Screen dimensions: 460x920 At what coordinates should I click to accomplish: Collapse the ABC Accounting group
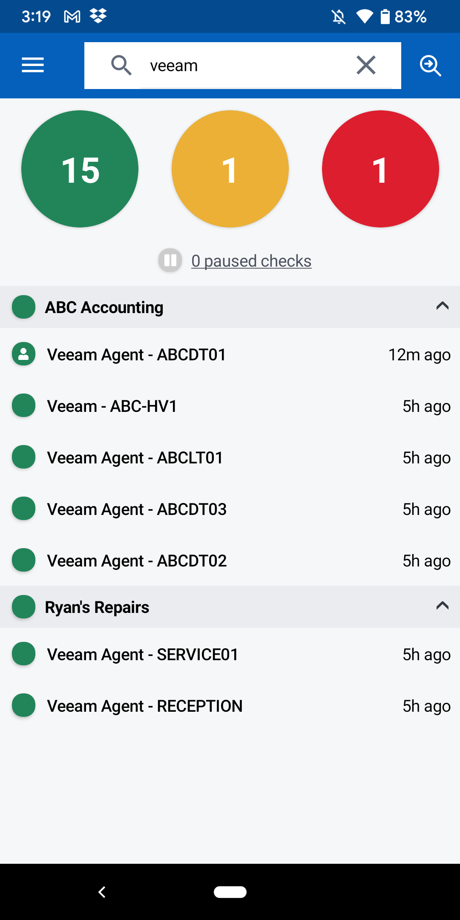pyautogui.click(x=443, y=306)
